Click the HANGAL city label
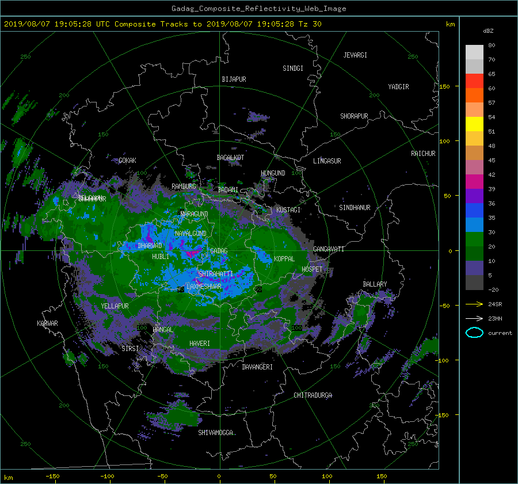 pyautogui.click(x=162, y=330)
